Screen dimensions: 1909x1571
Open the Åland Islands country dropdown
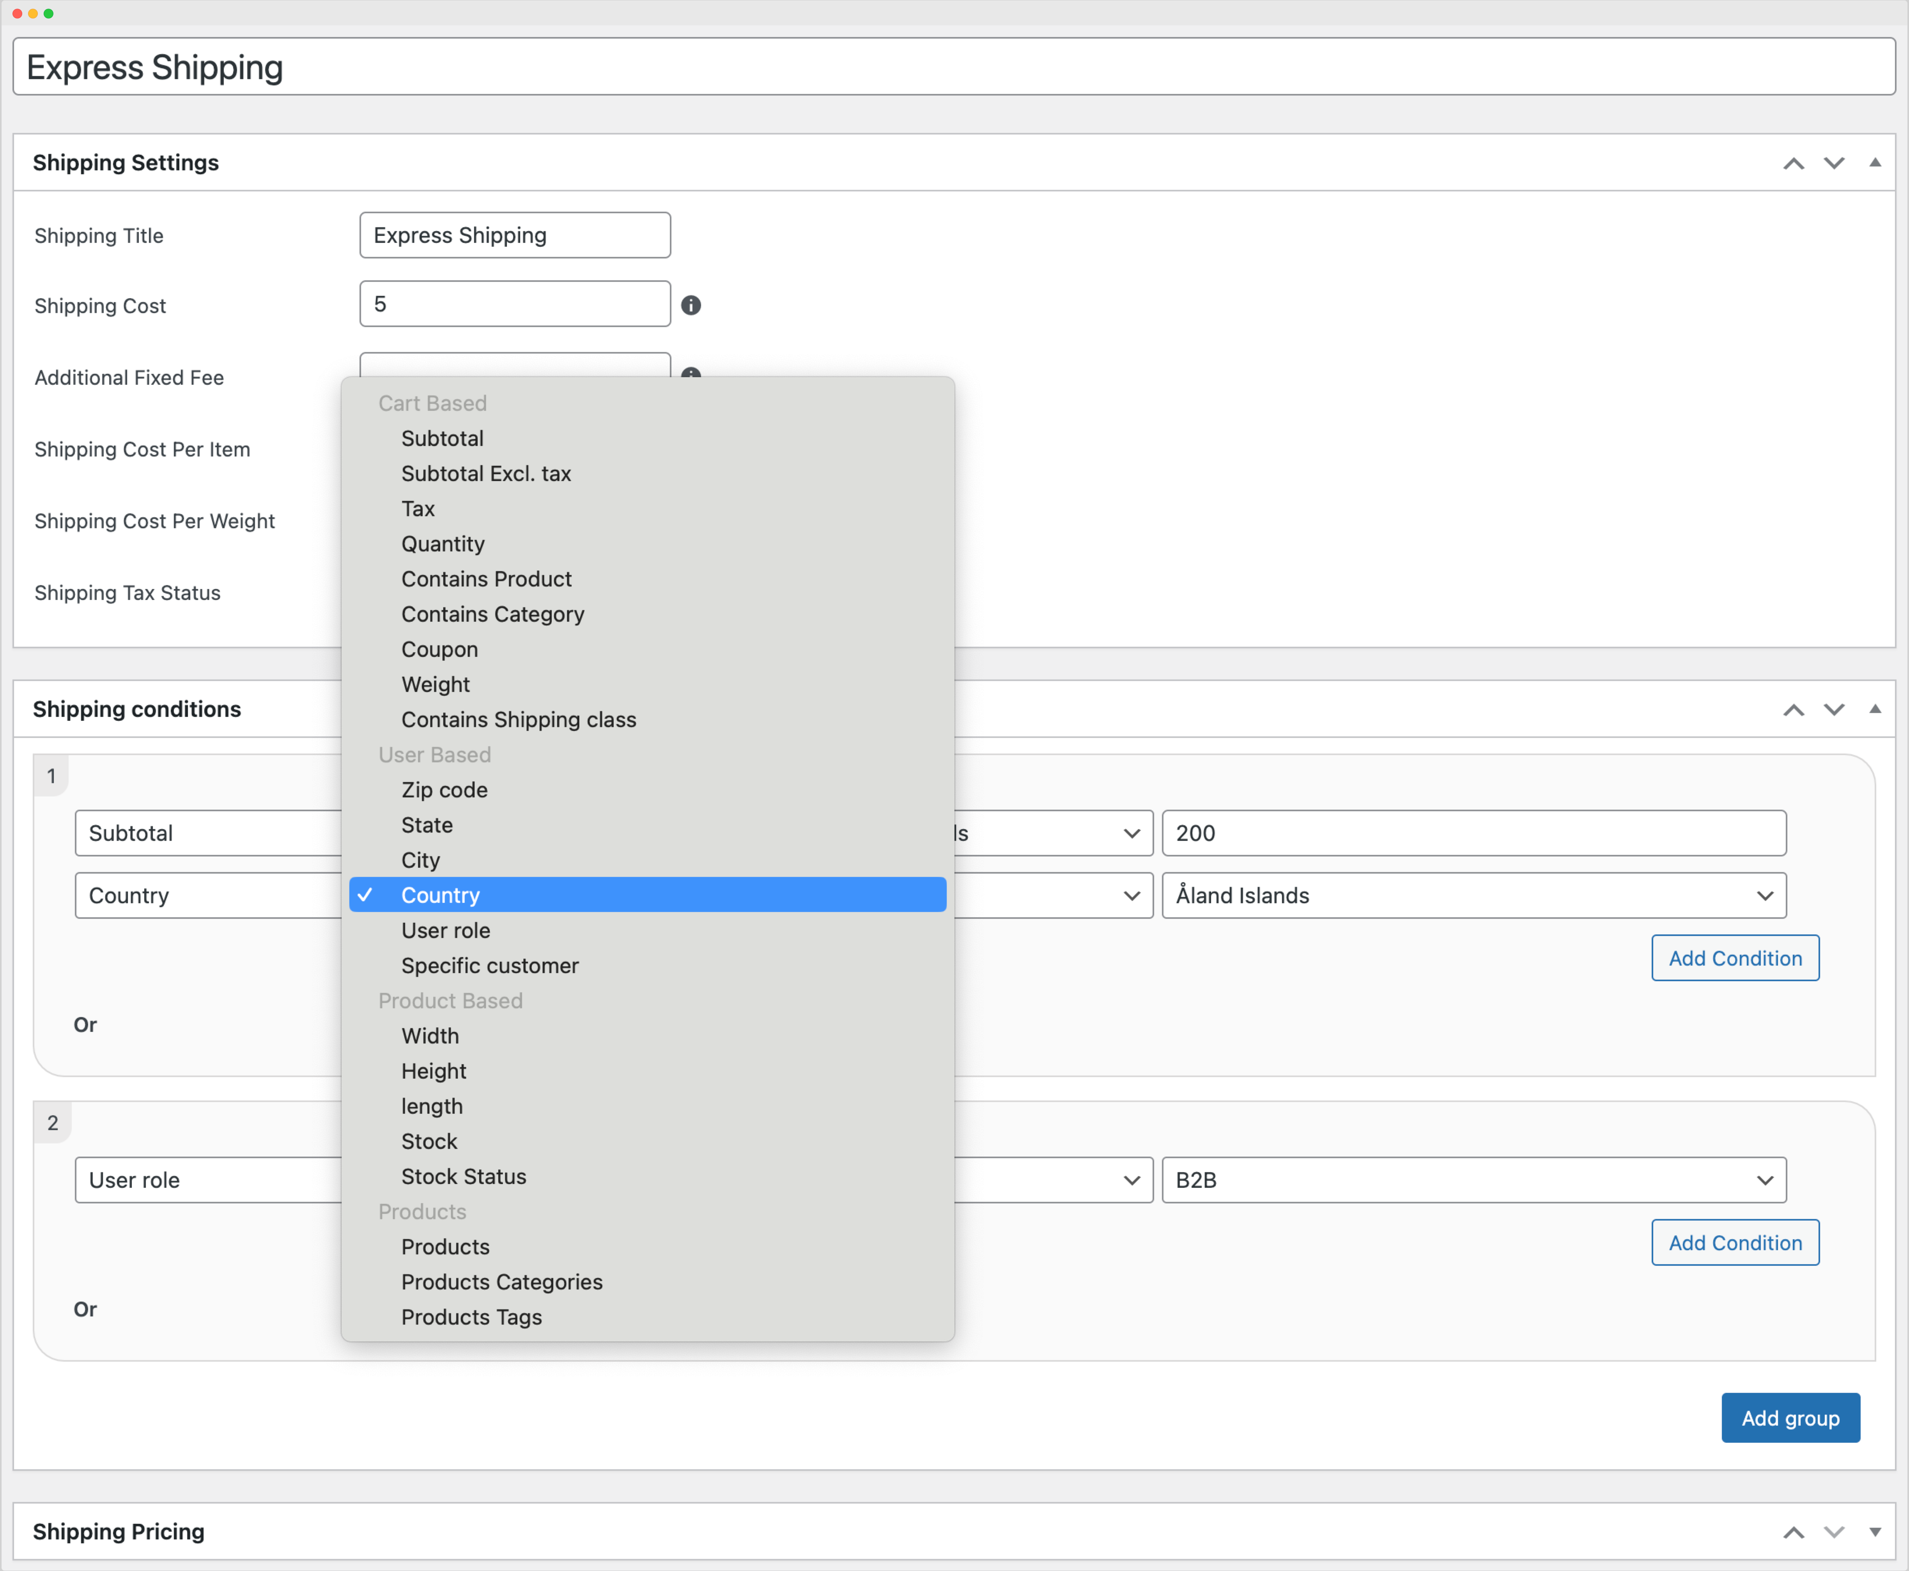(x=1473, y=895)
